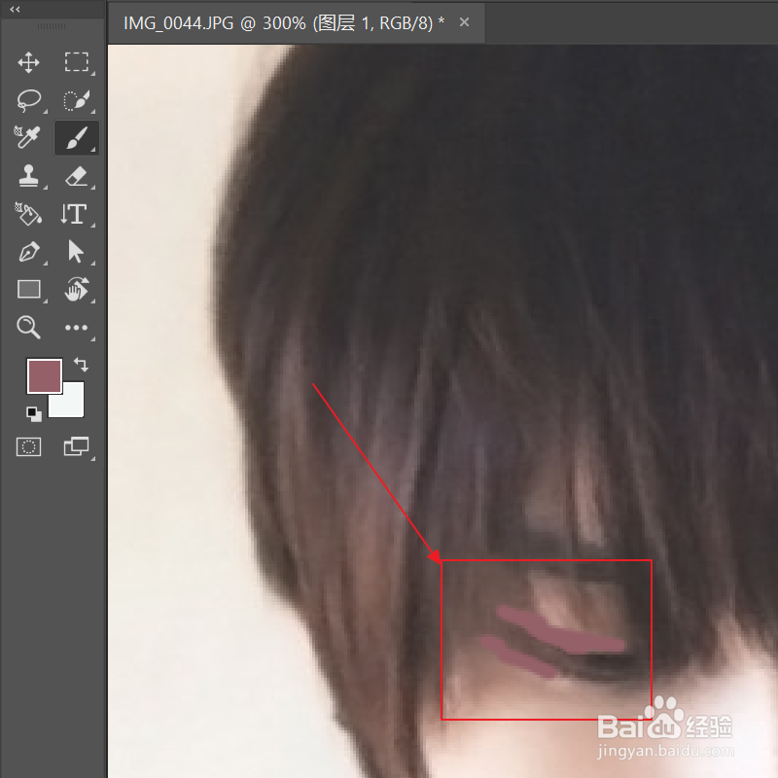
Task: Select the Eraser tool
Action: coord(77,176)
